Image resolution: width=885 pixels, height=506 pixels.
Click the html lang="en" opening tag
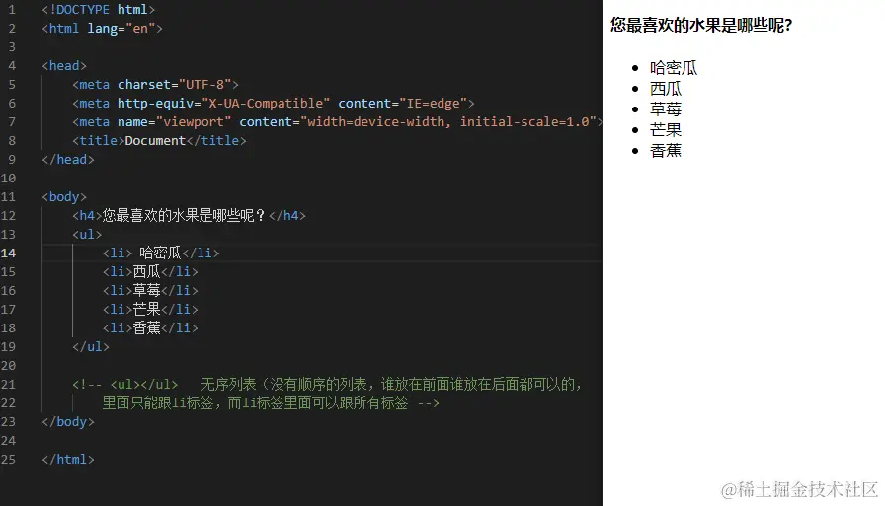[x=102, y=29]
